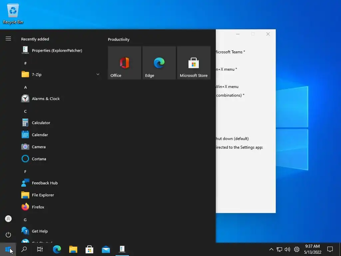Open Mail from the taskbar

coord(106,249)
